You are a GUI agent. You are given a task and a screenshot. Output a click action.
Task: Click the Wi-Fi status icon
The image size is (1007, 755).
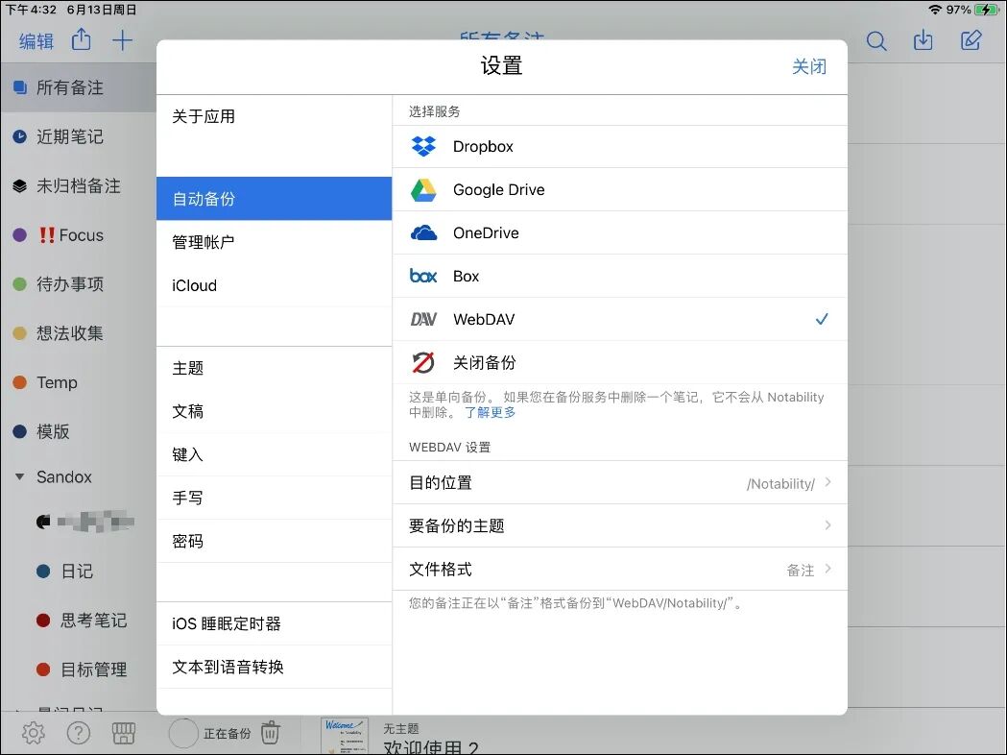(x=935, y=10)
